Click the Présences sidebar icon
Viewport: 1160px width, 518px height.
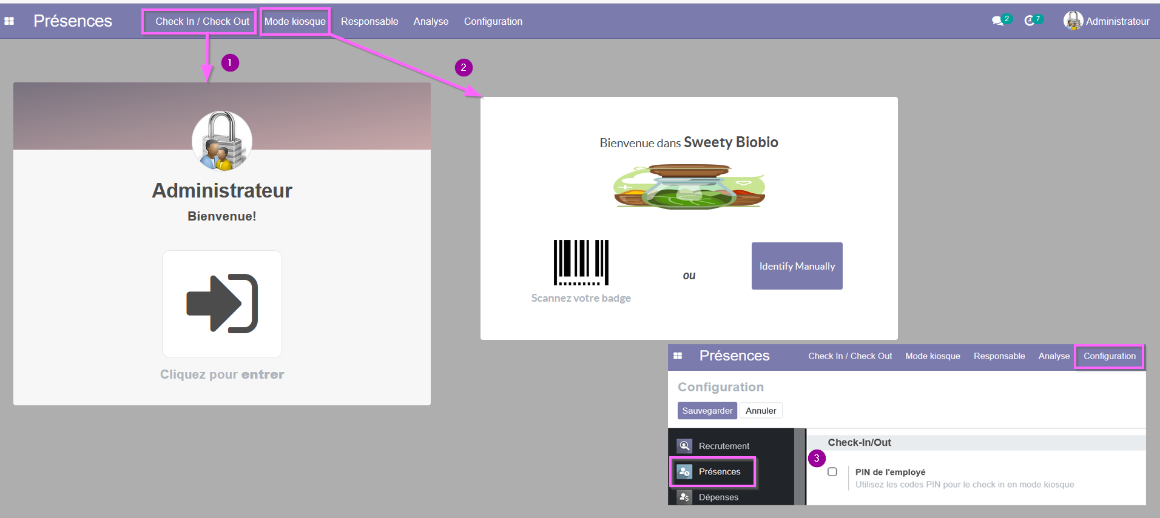(684, 471)
